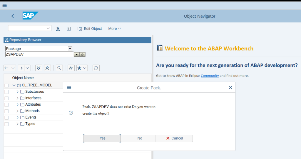Open the hamburger menu at top left
Image resolution: width=301 pixels, height=159 pixels.
(x=5, y=5)
